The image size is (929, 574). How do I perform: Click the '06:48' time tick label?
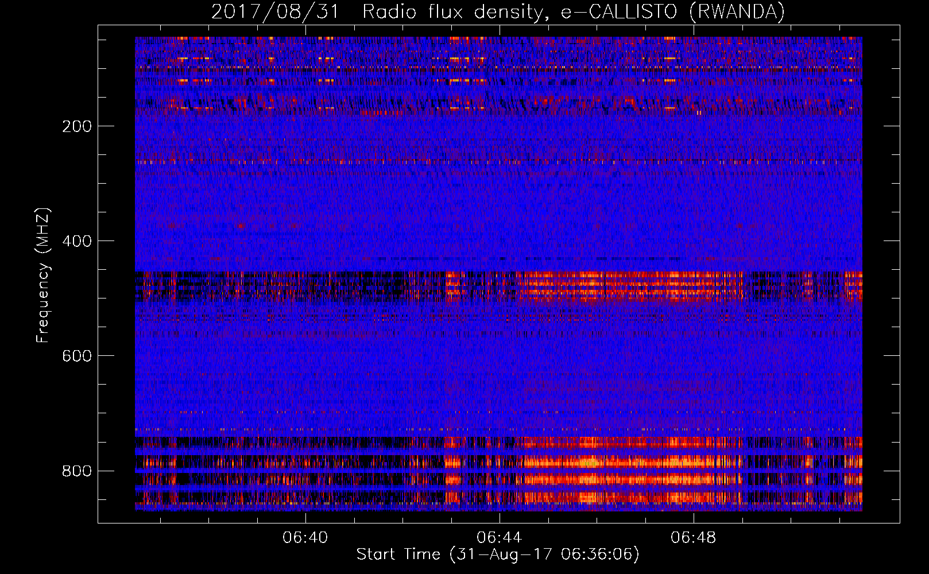coord(694,537)
